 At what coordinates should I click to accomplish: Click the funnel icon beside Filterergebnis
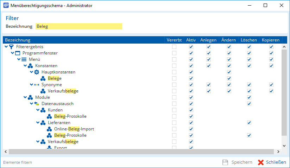(x=11, y=47)
